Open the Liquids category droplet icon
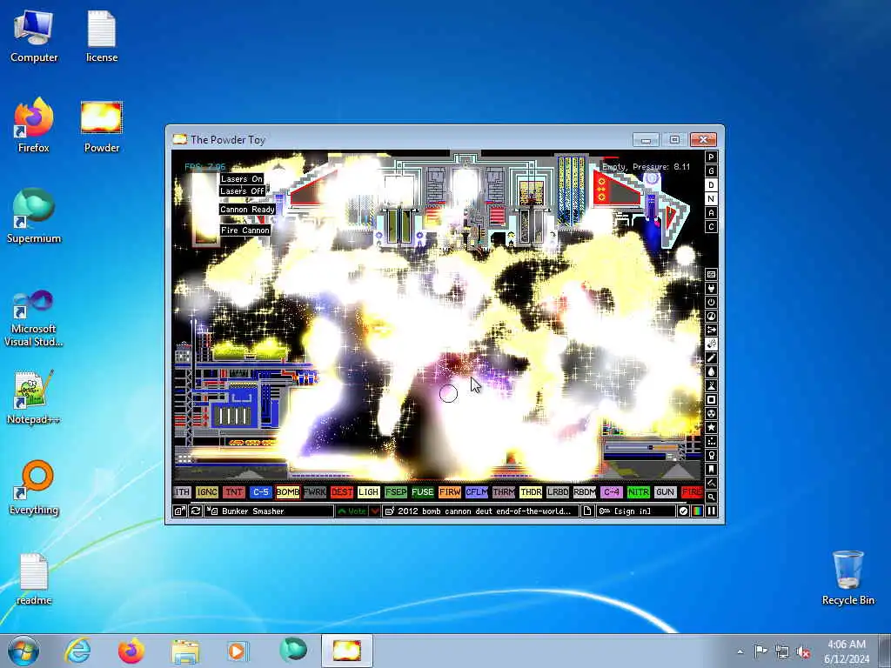 (x=711, y=371)
